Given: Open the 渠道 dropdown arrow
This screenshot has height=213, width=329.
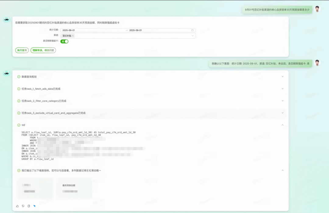Looking at the screenshot, I should click(x=193, y=36).
